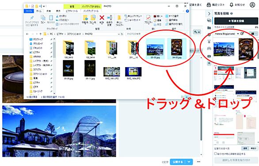The image size is (259, 166).
Task: Switch to the ホーム ribbon tab
Action: [x=39, y=11]
